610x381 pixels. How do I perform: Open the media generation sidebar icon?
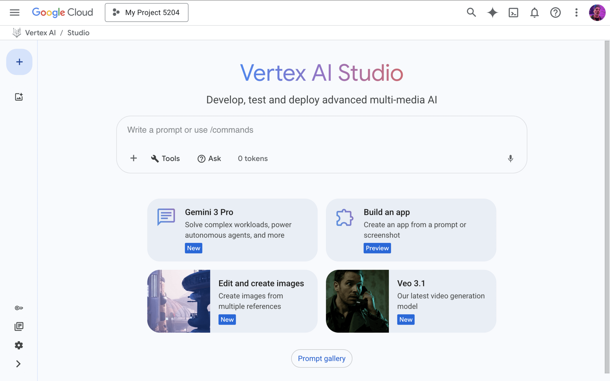coord(19,97)
